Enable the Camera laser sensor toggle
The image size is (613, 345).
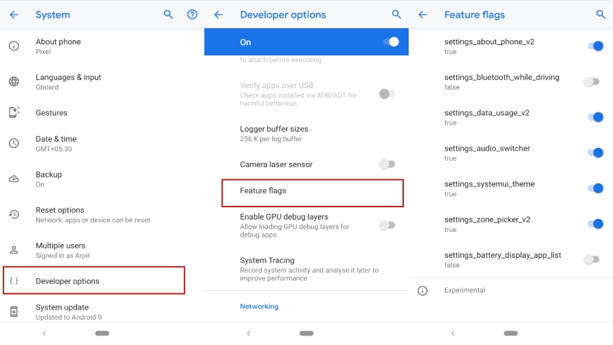point(387,164)
